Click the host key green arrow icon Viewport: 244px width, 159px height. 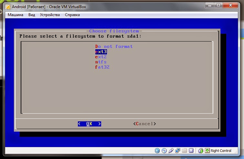(207, 151)
